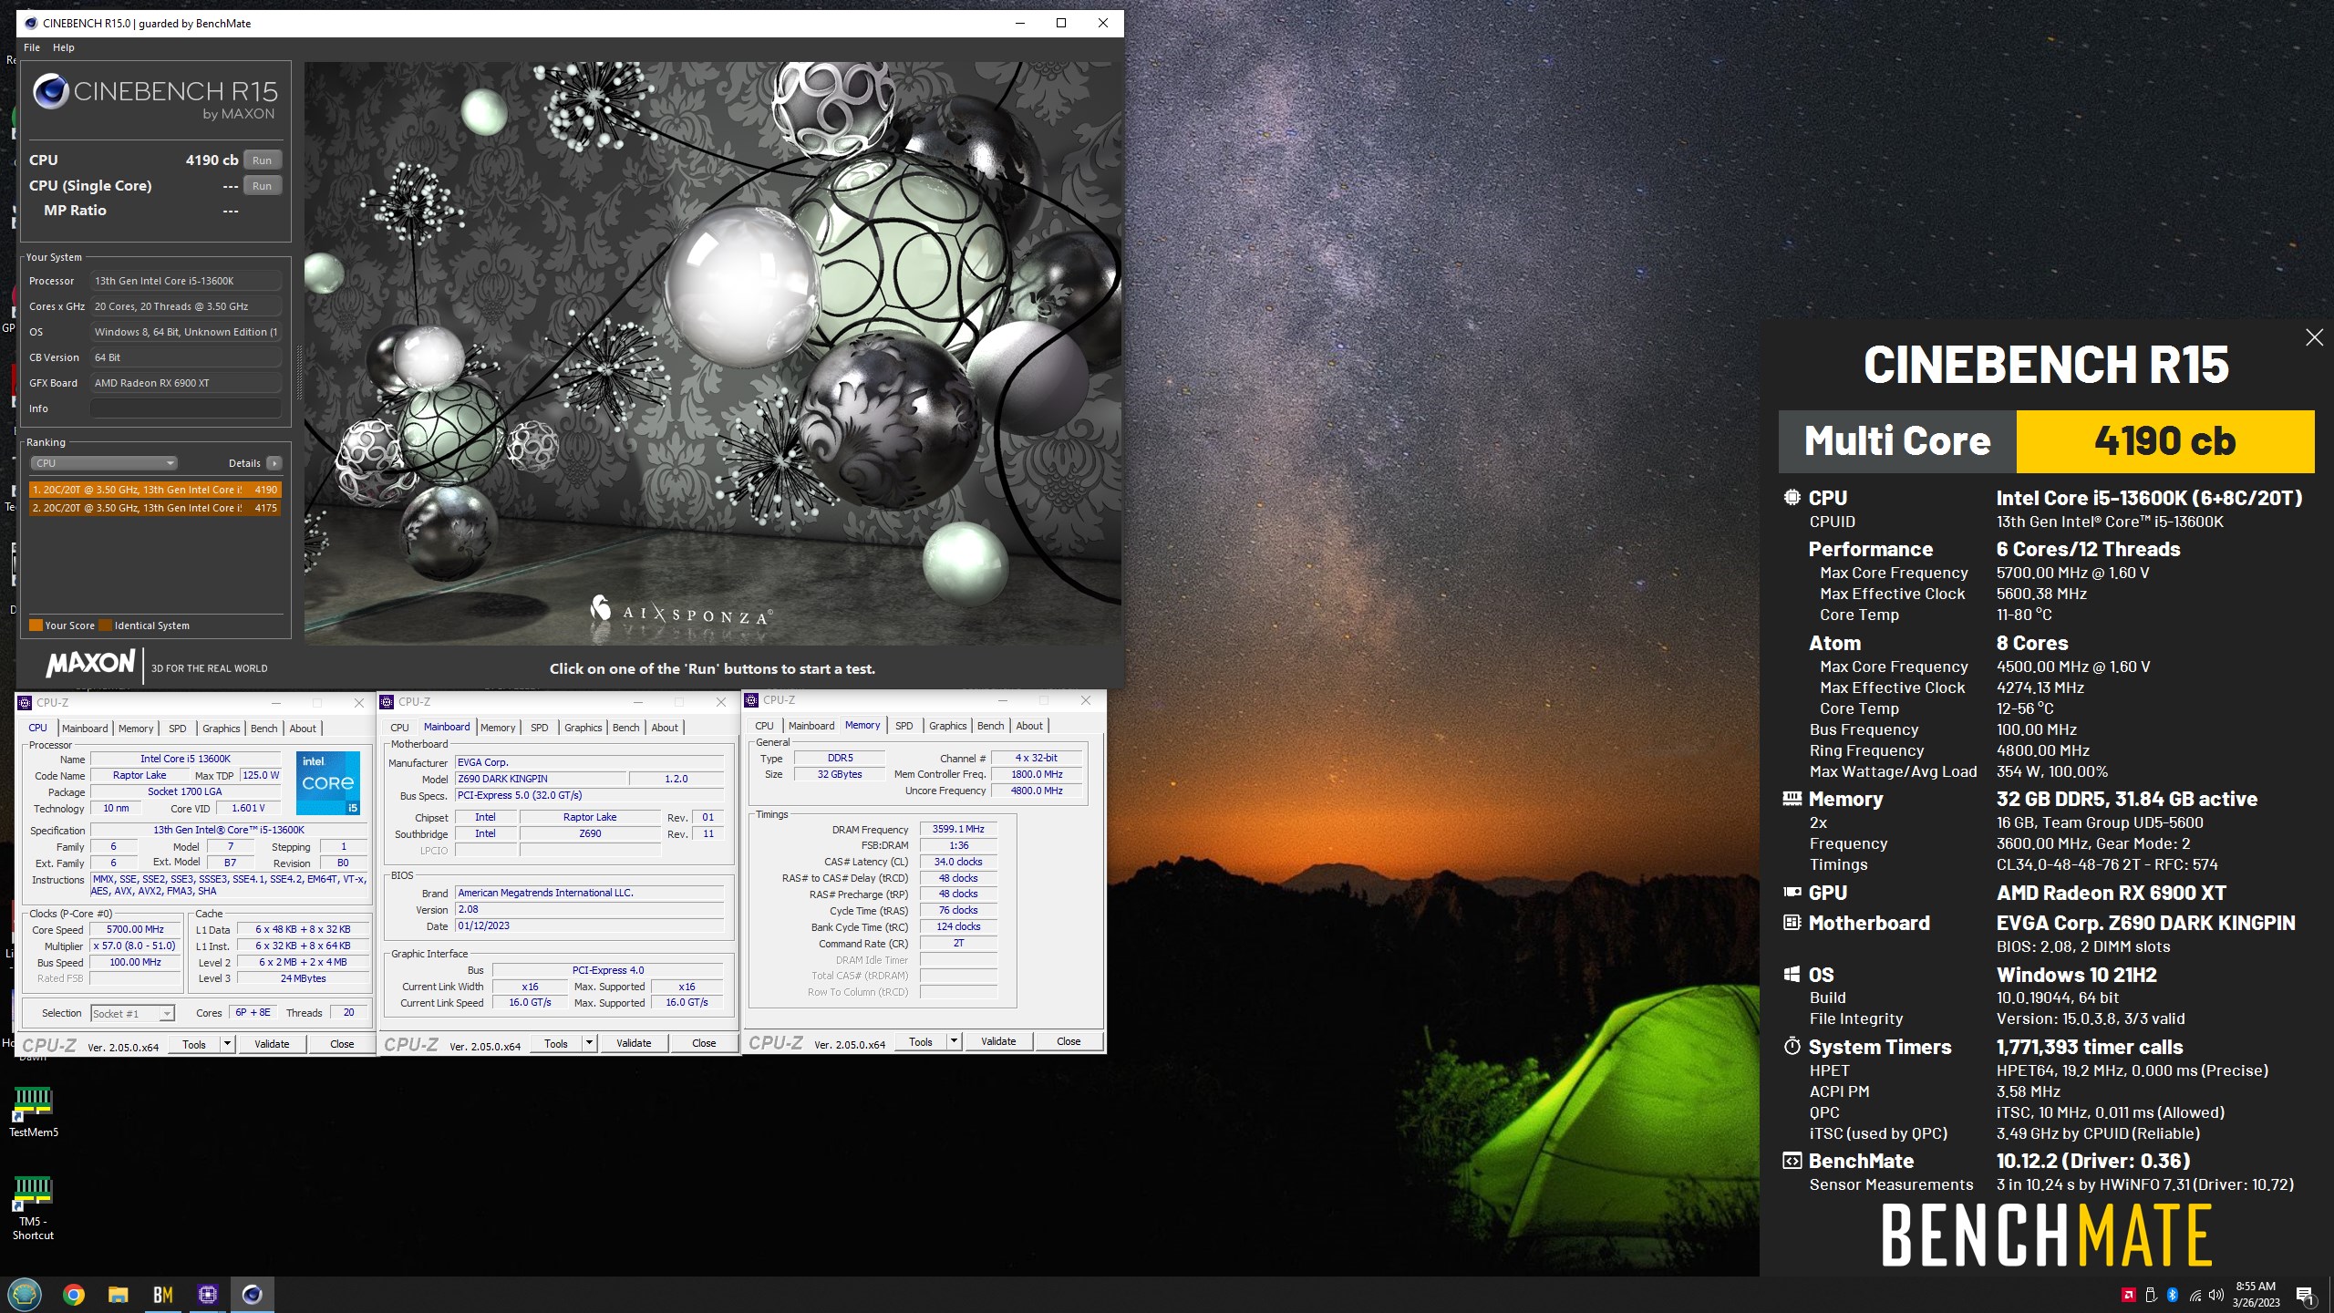
Task: Open File Explorer from the taskbar
Action: [x=119, y=1295]
